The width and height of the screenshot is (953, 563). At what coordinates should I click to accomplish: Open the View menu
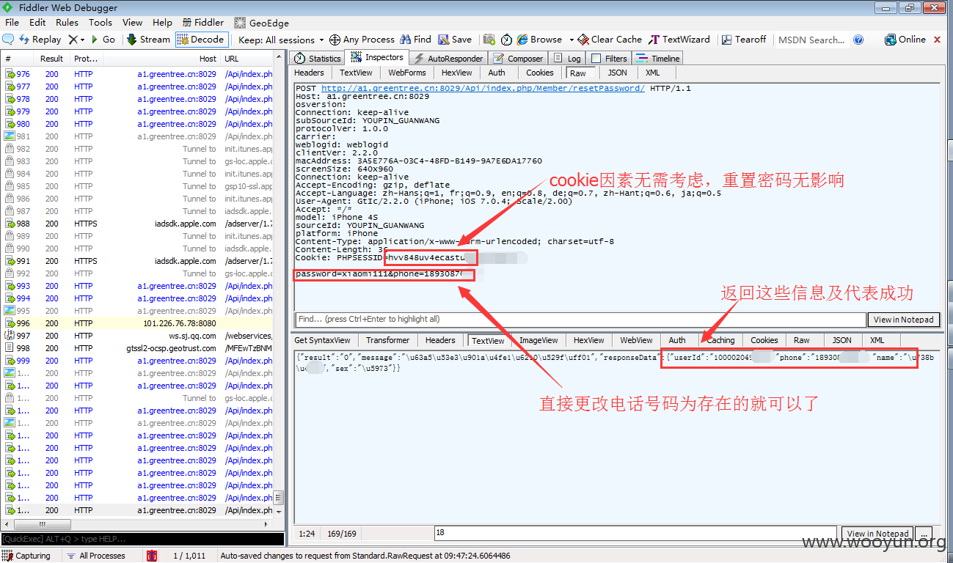(x=133, y=23)
